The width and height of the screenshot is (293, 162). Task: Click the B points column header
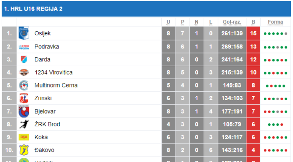click(253, 22)
